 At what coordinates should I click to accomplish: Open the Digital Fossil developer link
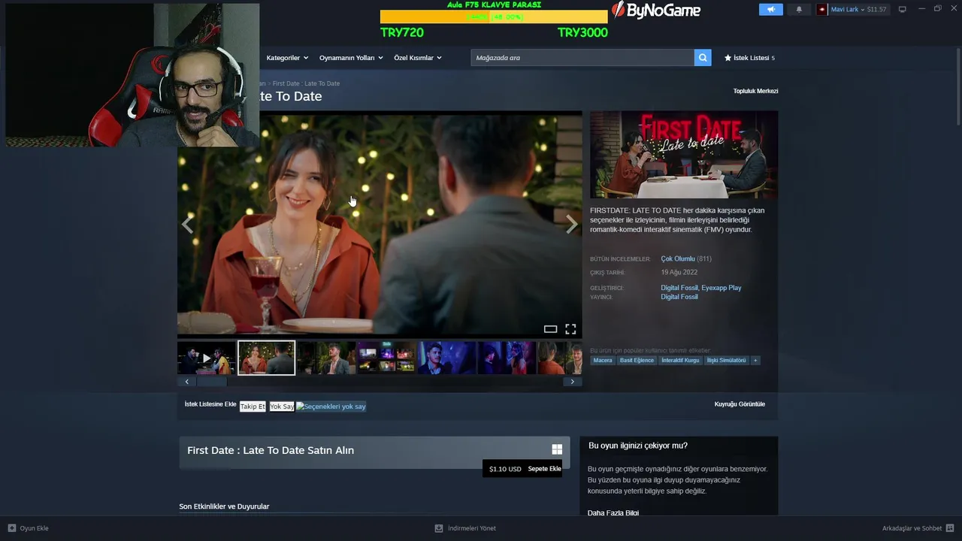click(x=679, y=288)
